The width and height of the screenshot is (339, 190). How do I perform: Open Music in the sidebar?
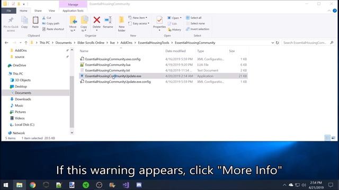(19, 106)
